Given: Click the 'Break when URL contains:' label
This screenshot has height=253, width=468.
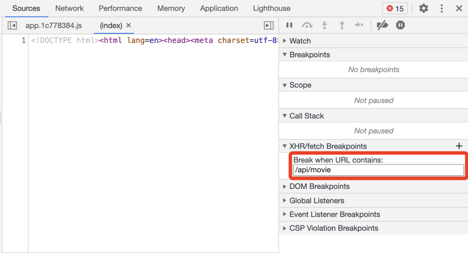Looking at the screenshot, I should coord(338,160).
